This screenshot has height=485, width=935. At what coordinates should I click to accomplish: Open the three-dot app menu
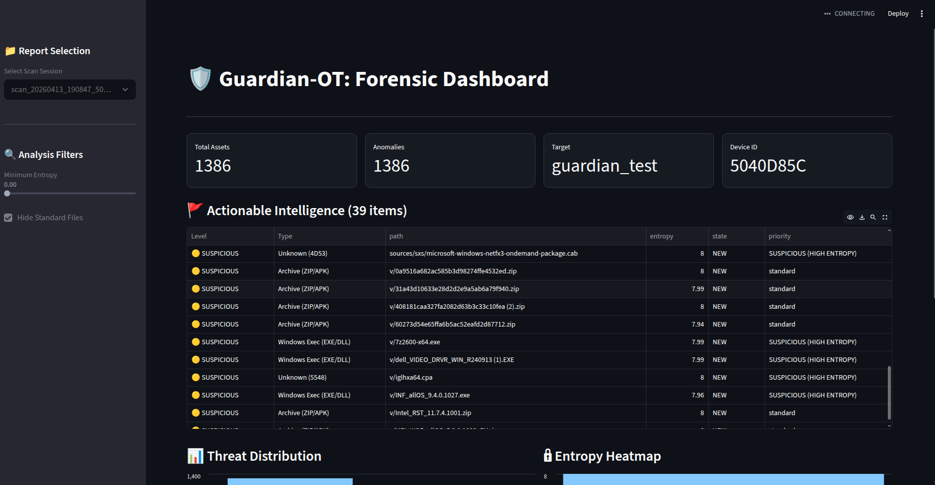tap(922, 13)
